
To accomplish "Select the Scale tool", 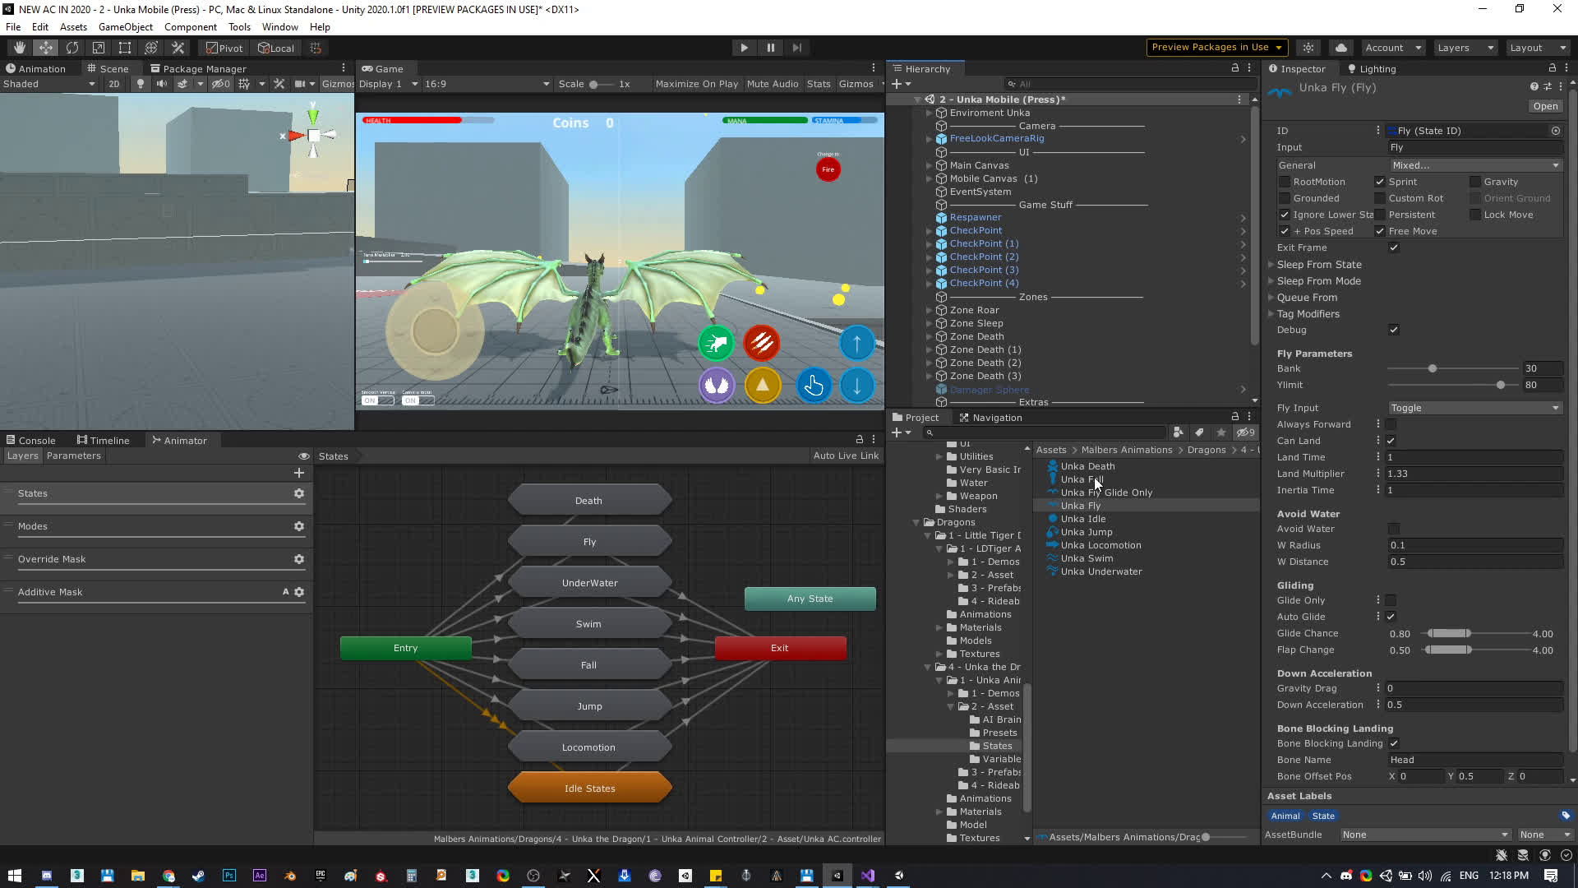I will coord(99,47).
